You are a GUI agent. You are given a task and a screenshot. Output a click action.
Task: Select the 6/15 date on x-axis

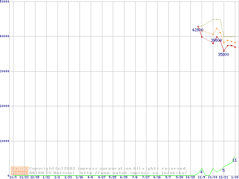point(124,177)
